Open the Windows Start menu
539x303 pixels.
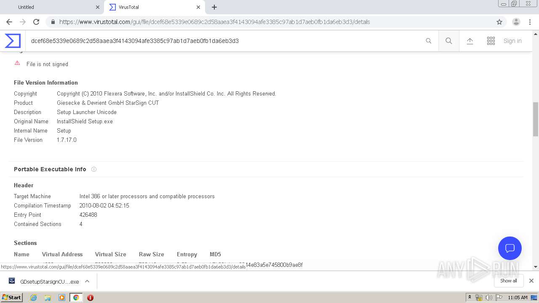(x=12, y=297)
